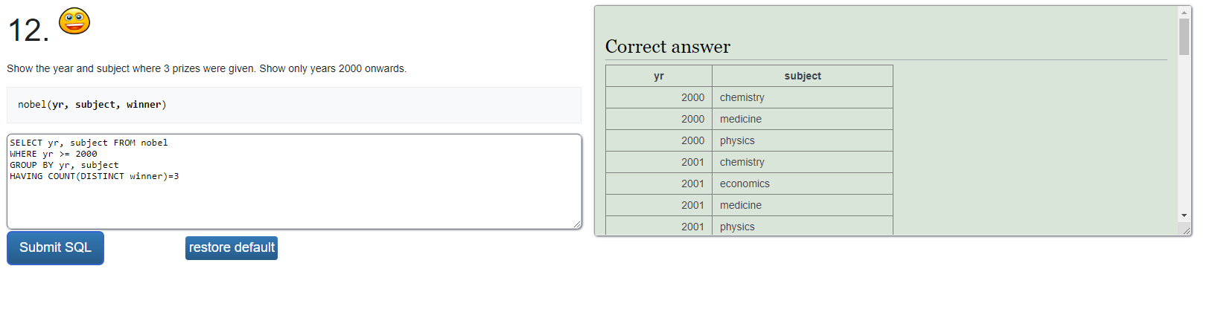The height and width of the screenshot is (315, 1227).
Task: Click the smiley face emoji icon
Action: pos(74,21)
